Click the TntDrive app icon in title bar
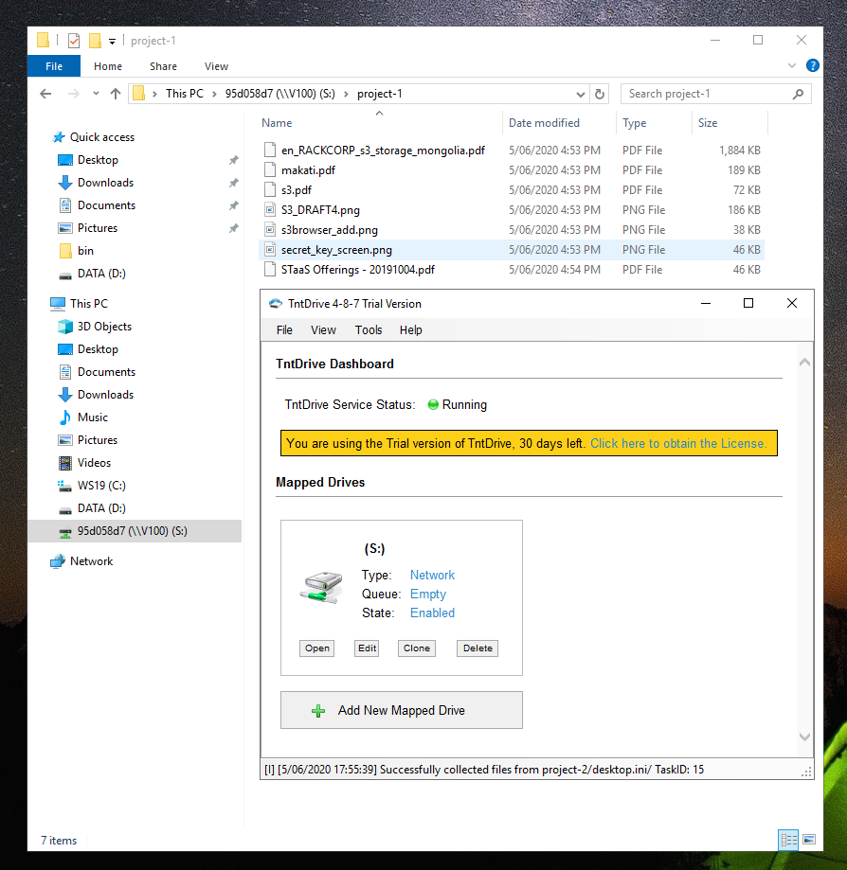847x870 pixels. [276, 304]
